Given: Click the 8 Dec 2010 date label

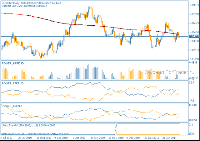Looking at the screenshot, I should coord(133,138).
